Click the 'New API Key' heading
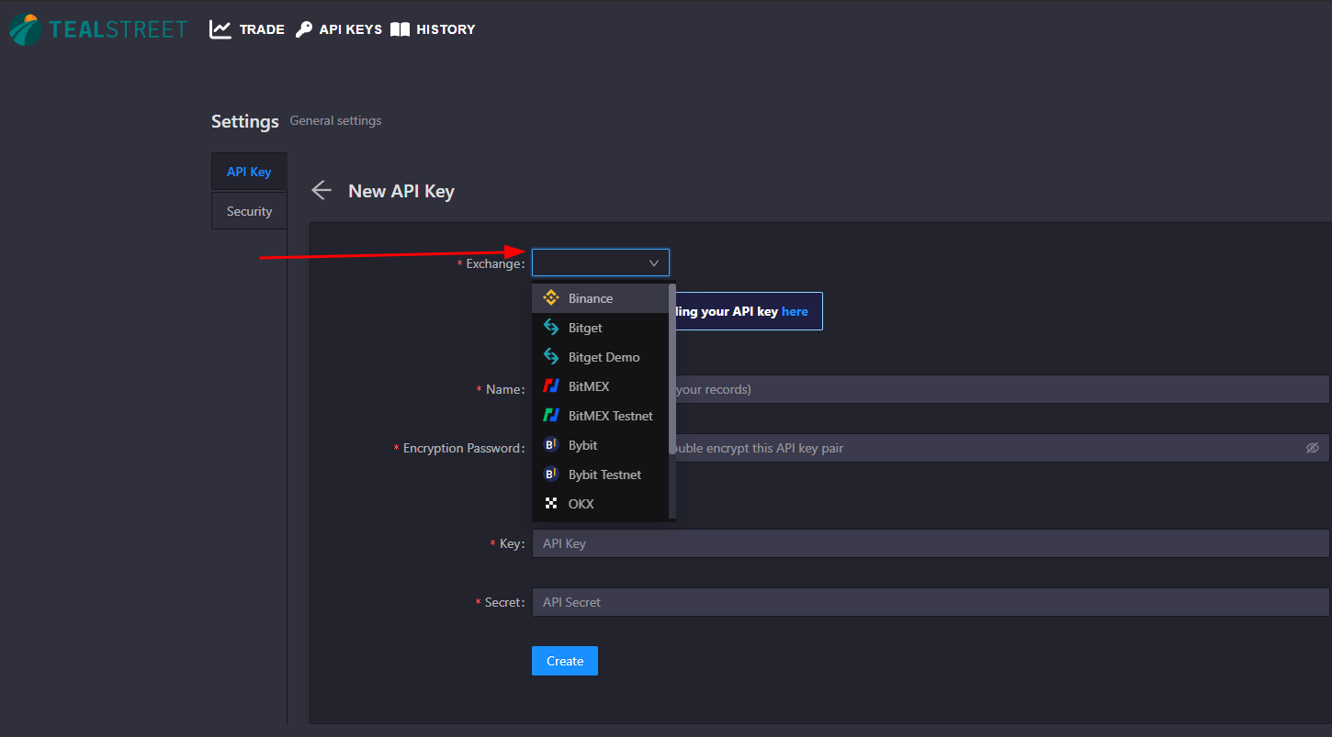Viewport: 1332px width, 737px height. coord(401,191)
